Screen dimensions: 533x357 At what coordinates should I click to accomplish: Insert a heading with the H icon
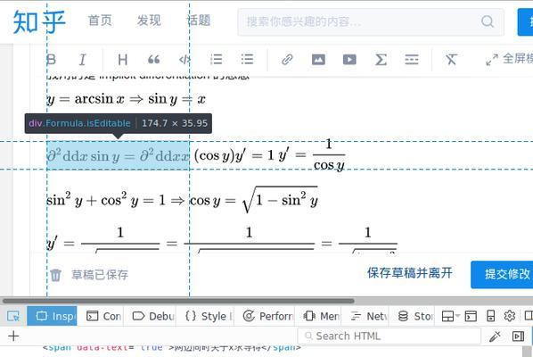122,60
